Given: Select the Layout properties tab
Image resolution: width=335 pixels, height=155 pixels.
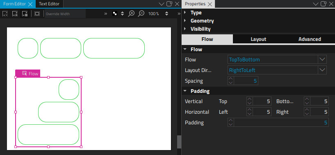Looking at the screenshot, I should pyautogui.click(x=258, y=39).
